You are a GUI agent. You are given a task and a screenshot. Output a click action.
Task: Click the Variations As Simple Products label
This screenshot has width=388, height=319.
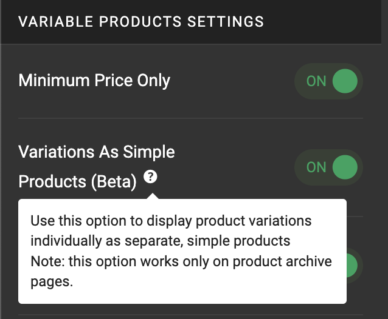point(97,167)
